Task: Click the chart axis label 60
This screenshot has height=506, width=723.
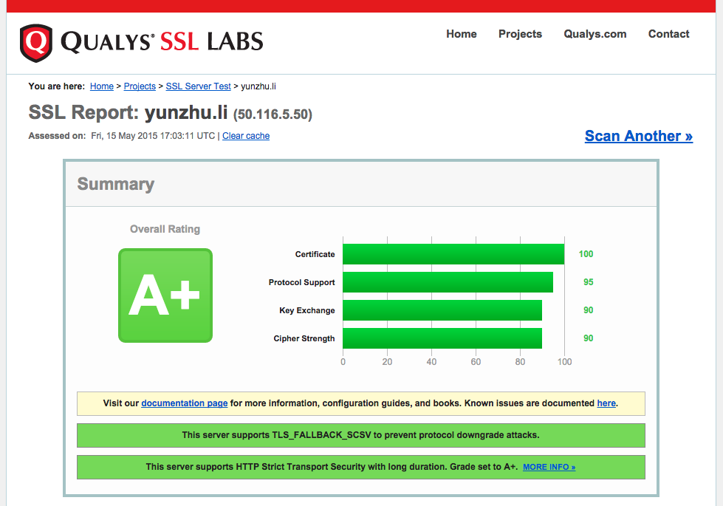Action: coord(476,362)
